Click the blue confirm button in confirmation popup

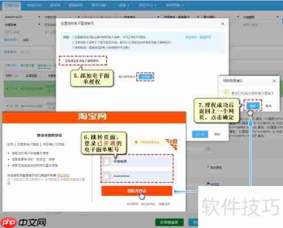tap(252, 105)
